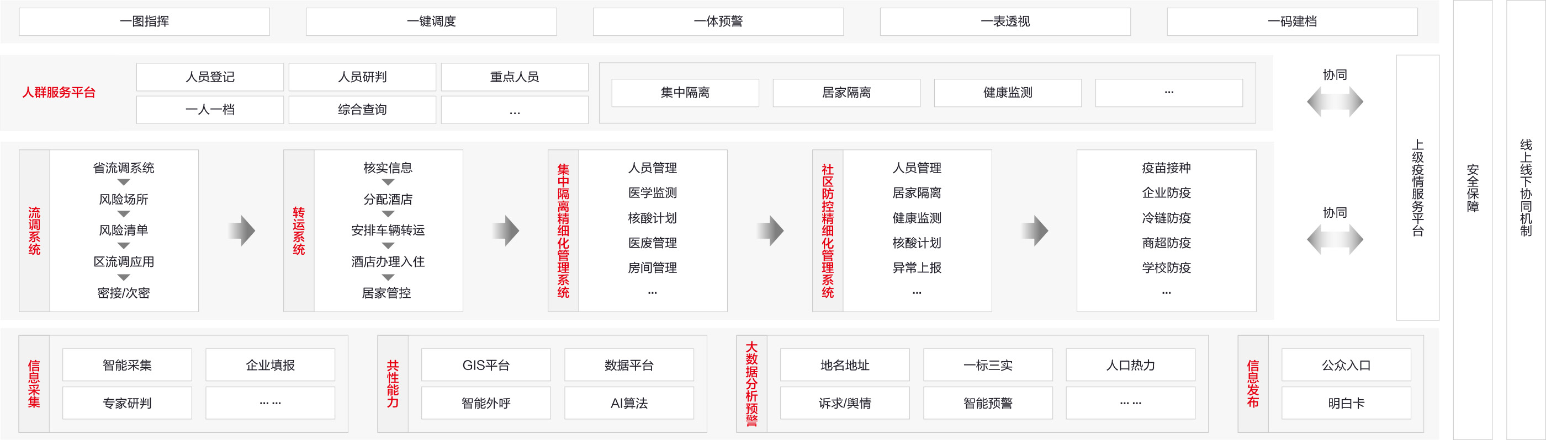Viewport: 1546px width, 440px height.
Task: Click the arrow between 流调系统 and 转运系统
Action: click(242, 231)
